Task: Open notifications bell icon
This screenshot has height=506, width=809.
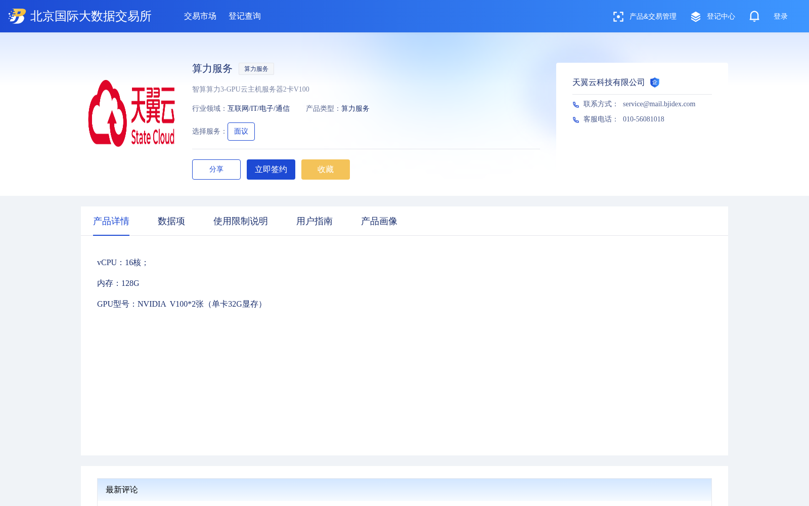Action: point(754,16)
